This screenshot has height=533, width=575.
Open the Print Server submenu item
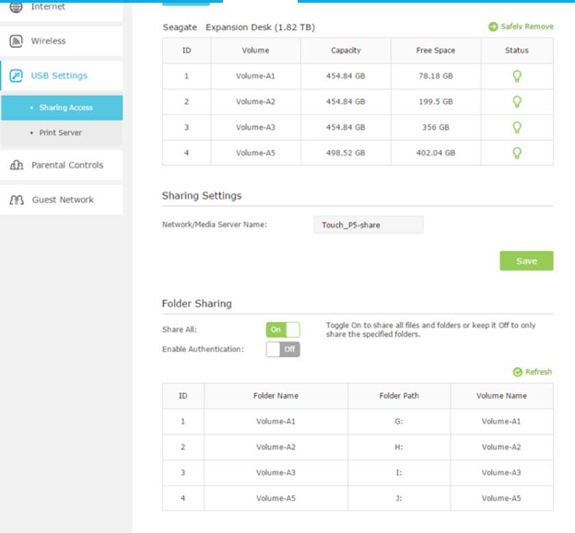(60, 133)
